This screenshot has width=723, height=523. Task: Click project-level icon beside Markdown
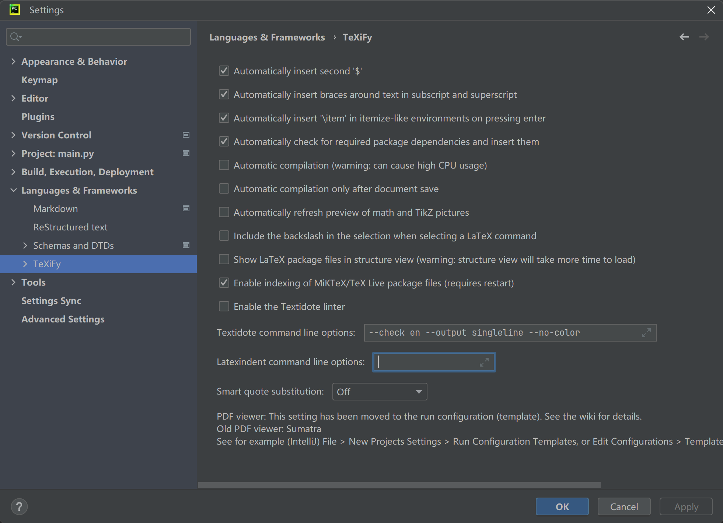[x=186, y=209]
